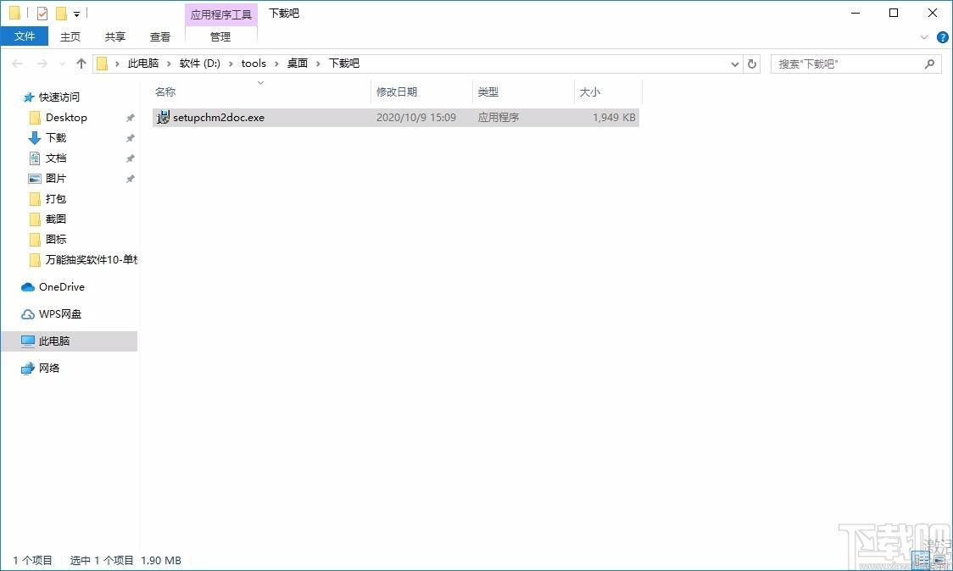The width and height of the screenshot is (953, 571).
Task: Open 截图 folder in sidebar
Action: point(56,219)
